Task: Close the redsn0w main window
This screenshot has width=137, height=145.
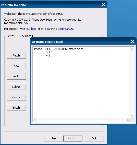Action: click(x=103, y=5)
